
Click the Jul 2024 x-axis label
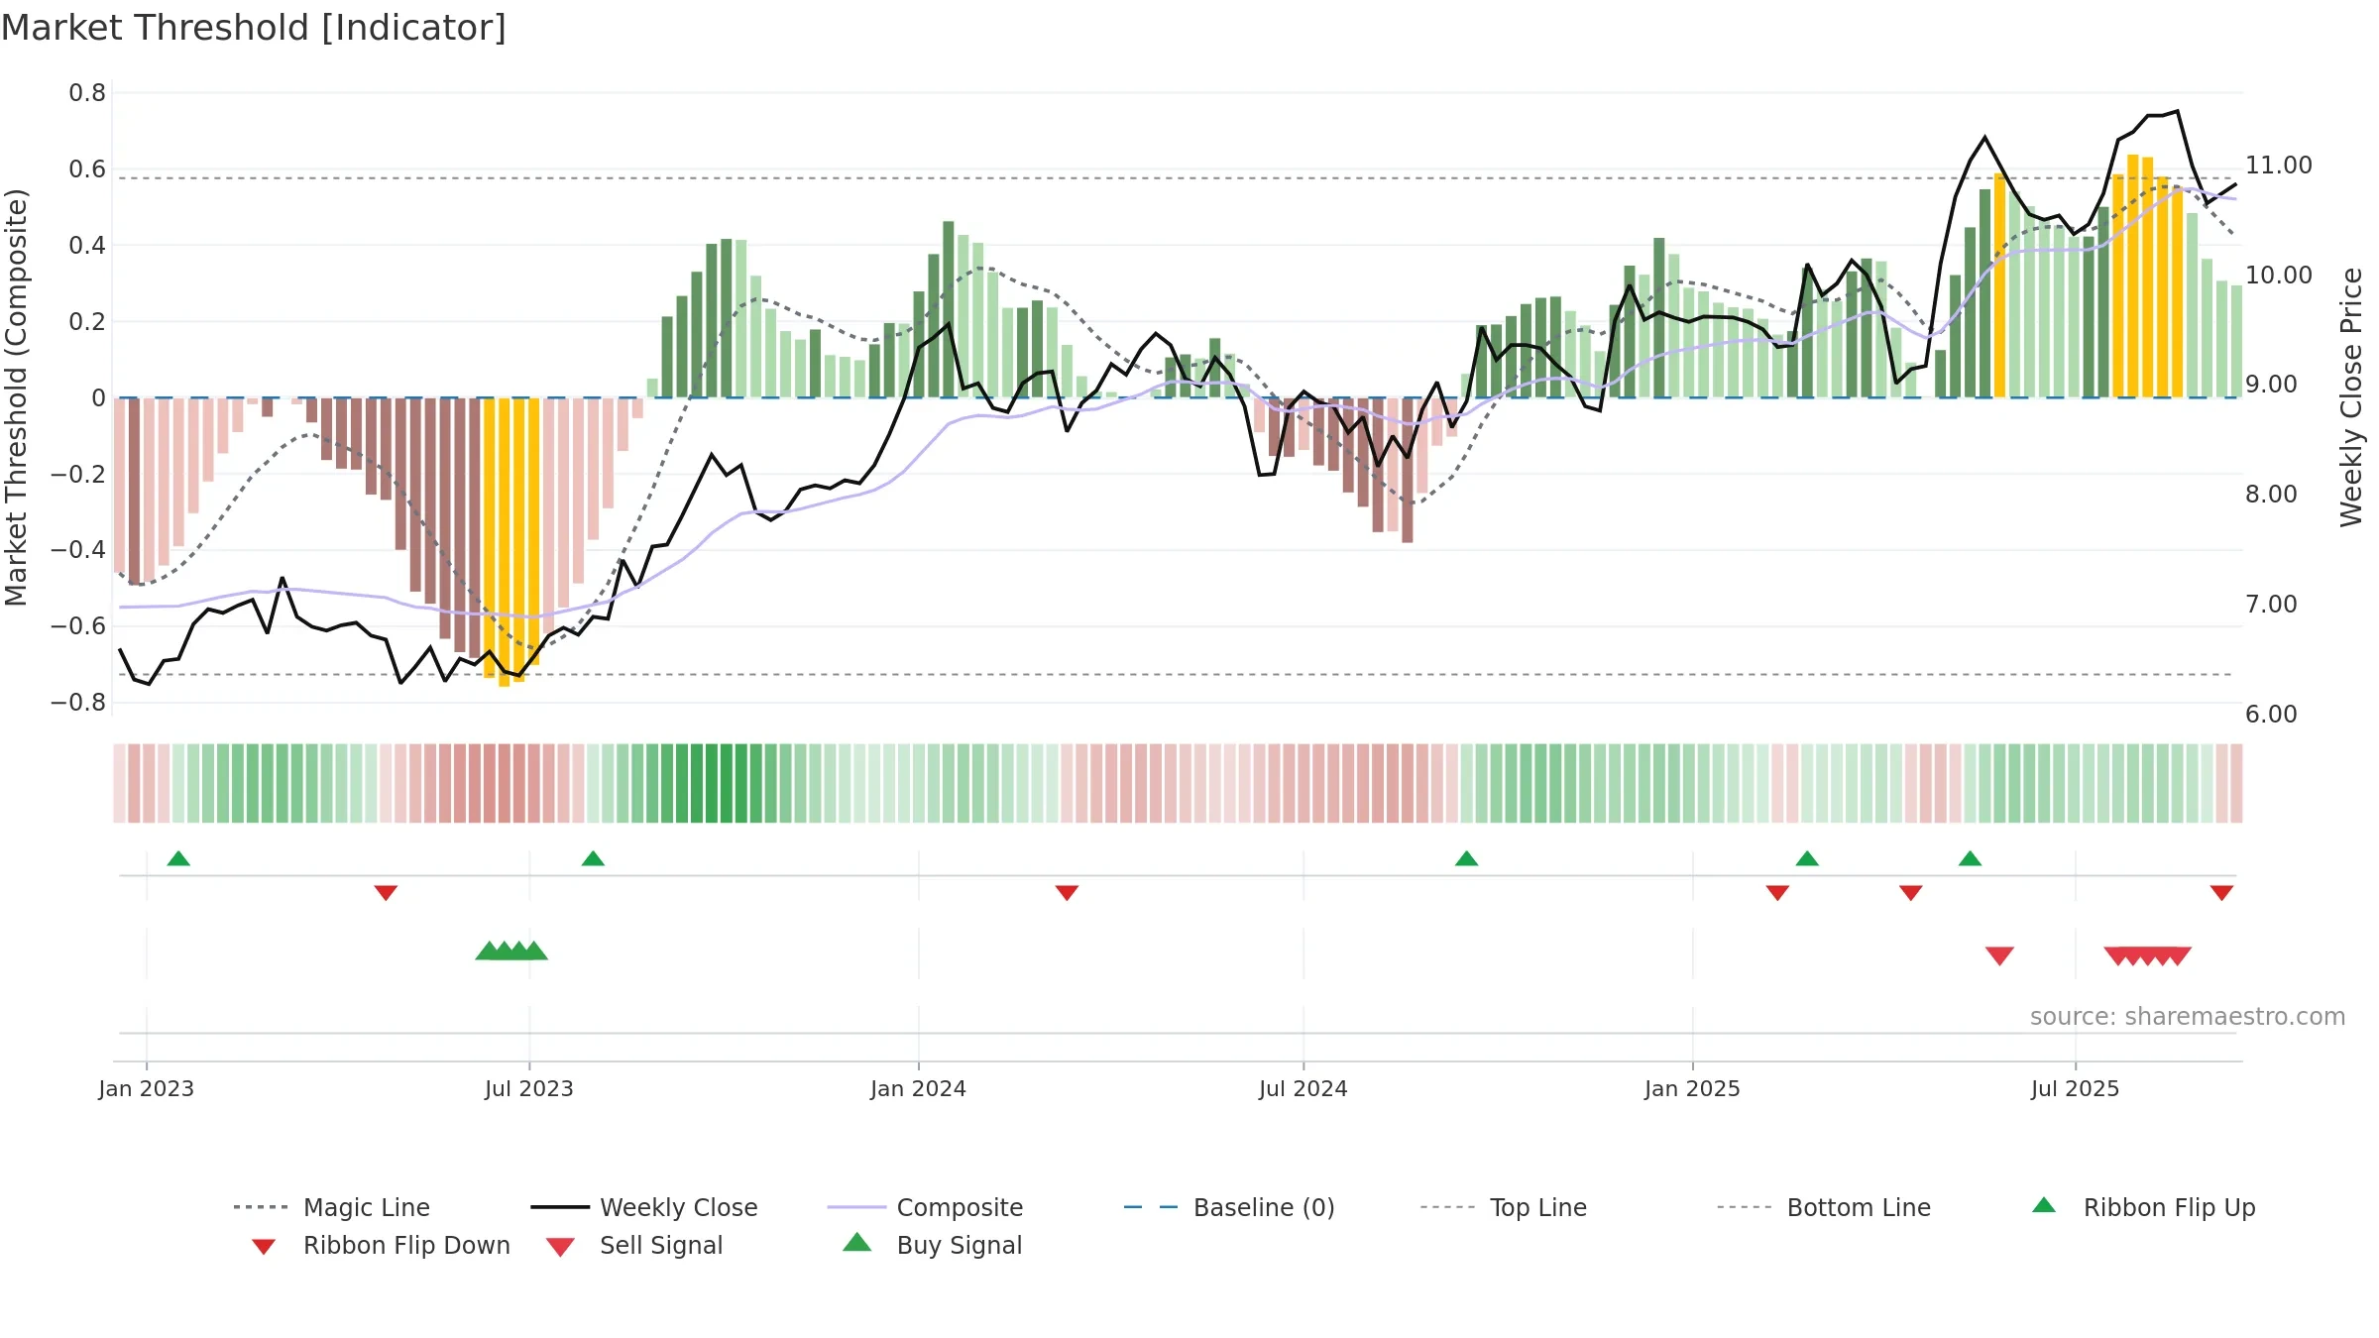[1303, 1088]
